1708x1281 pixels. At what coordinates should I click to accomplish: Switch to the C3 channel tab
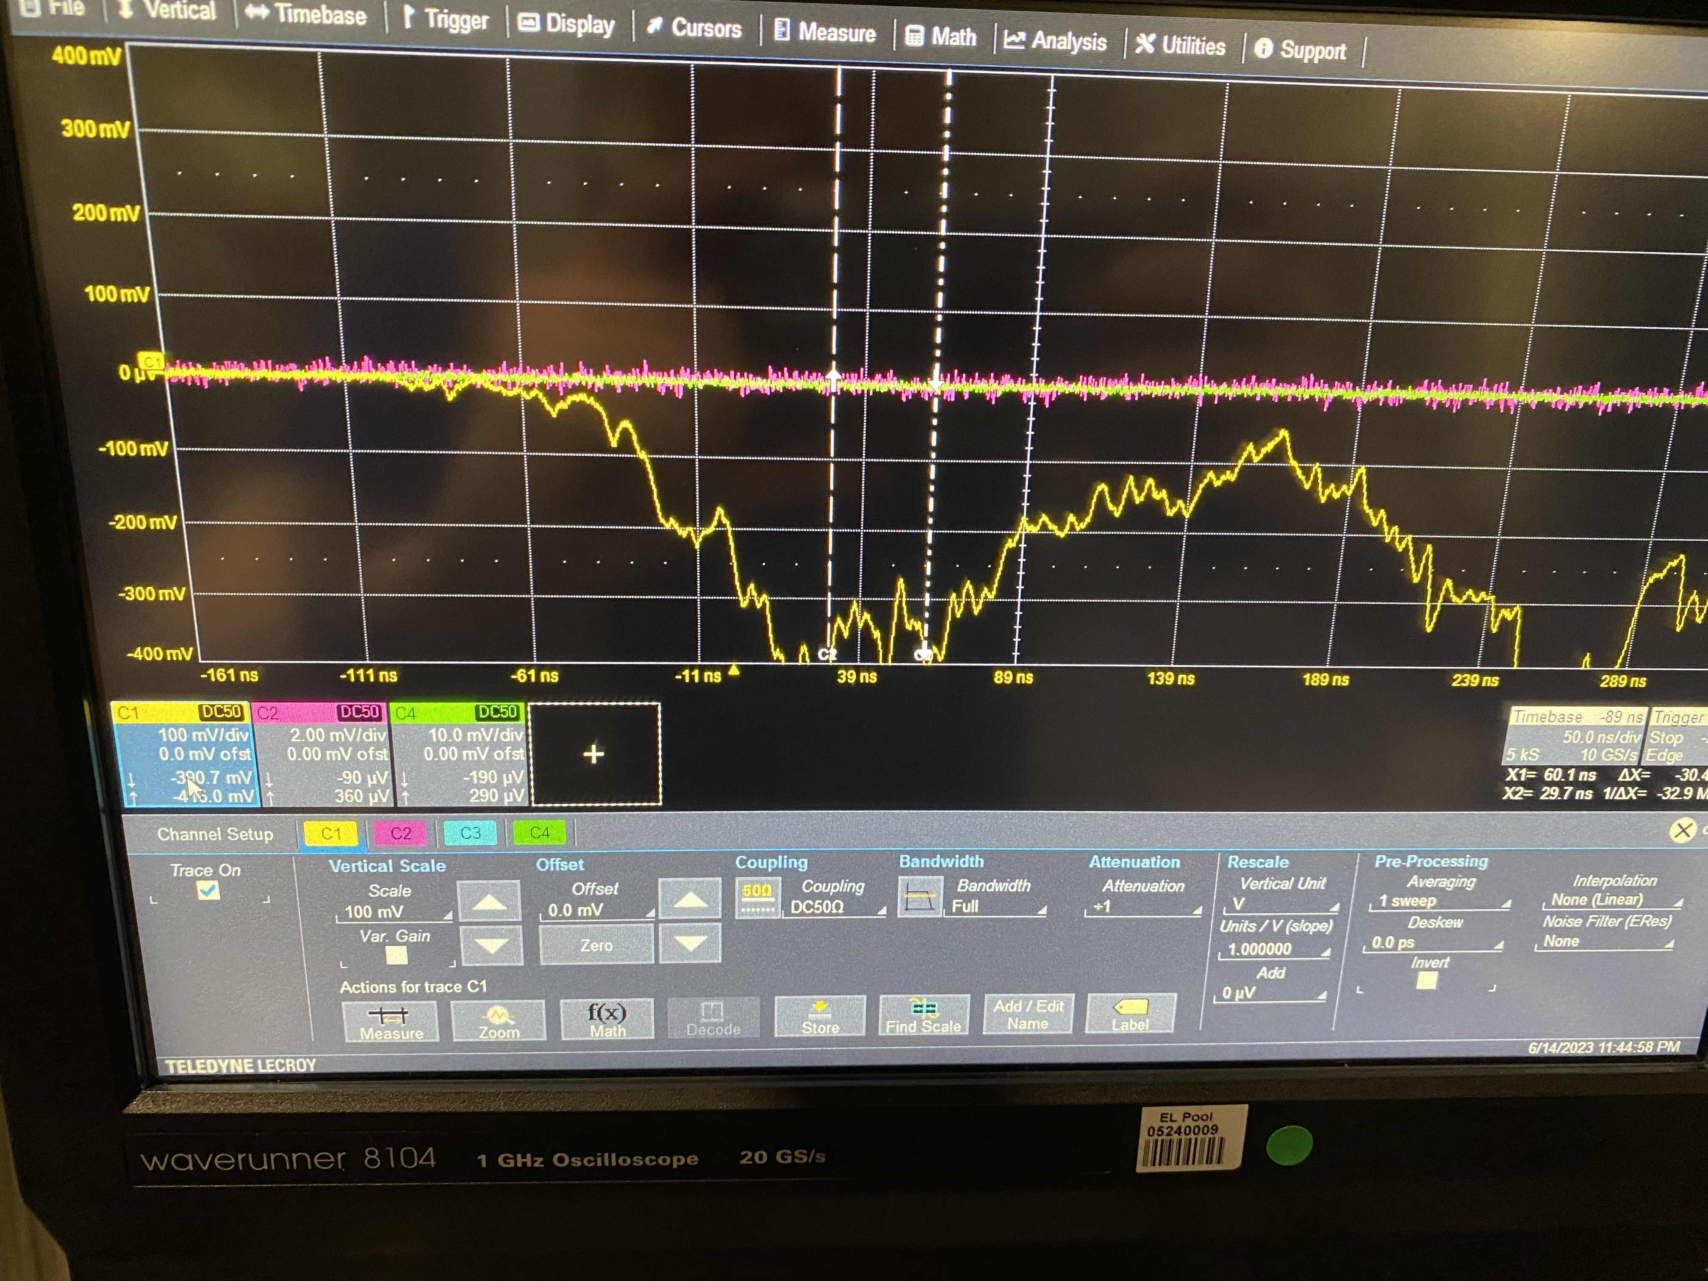click(x=470, y=833)
